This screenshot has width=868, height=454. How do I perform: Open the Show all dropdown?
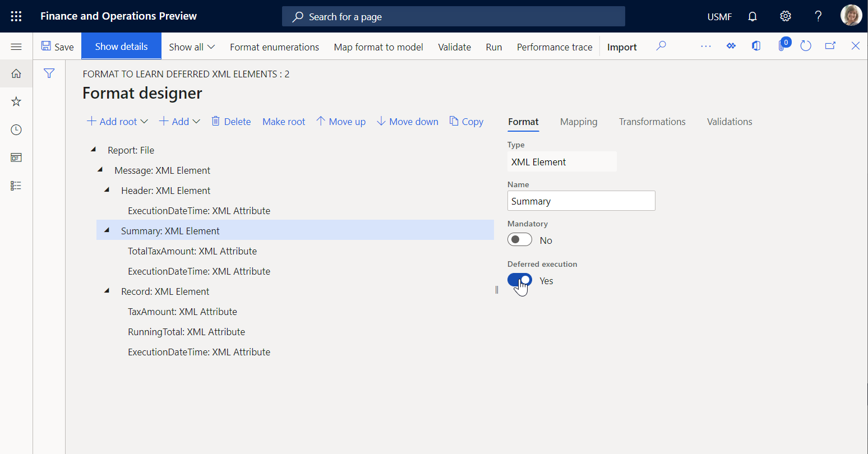click(x=191, y=47)
